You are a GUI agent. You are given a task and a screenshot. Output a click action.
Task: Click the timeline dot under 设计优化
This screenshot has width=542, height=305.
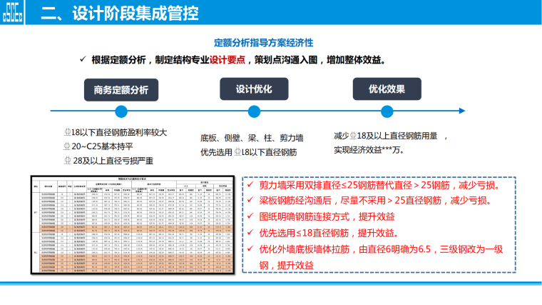click(255, 111)
